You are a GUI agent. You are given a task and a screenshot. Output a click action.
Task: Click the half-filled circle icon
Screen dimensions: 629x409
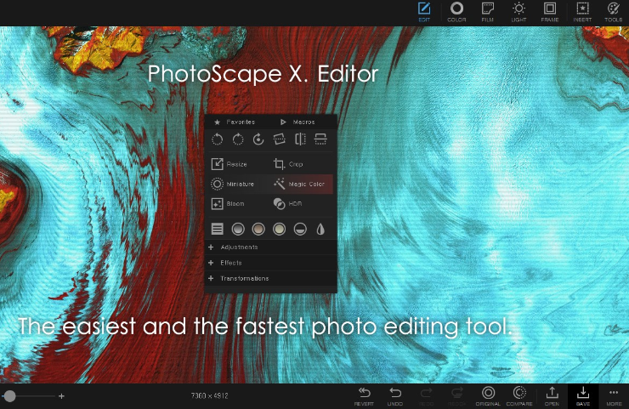(300, 230)
